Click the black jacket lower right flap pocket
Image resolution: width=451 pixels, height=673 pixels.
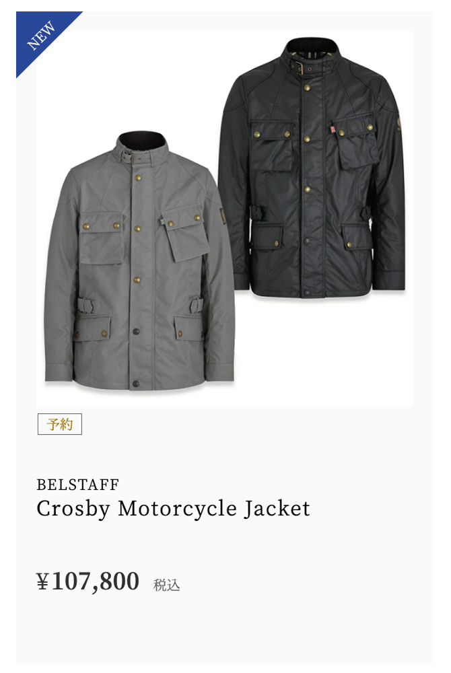(x=355, y=237)
